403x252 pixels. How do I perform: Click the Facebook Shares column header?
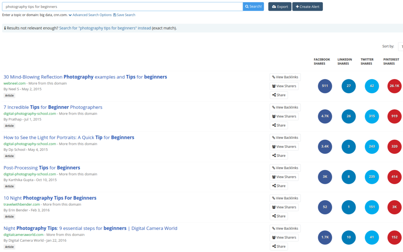[x=322, y=62]
